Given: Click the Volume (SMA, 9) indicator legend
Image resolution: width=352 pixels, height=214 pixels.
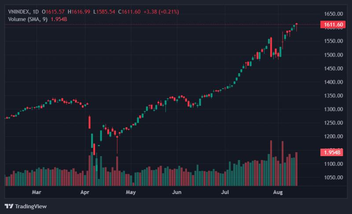Looking at the screenshot, I should click(28, 19).
